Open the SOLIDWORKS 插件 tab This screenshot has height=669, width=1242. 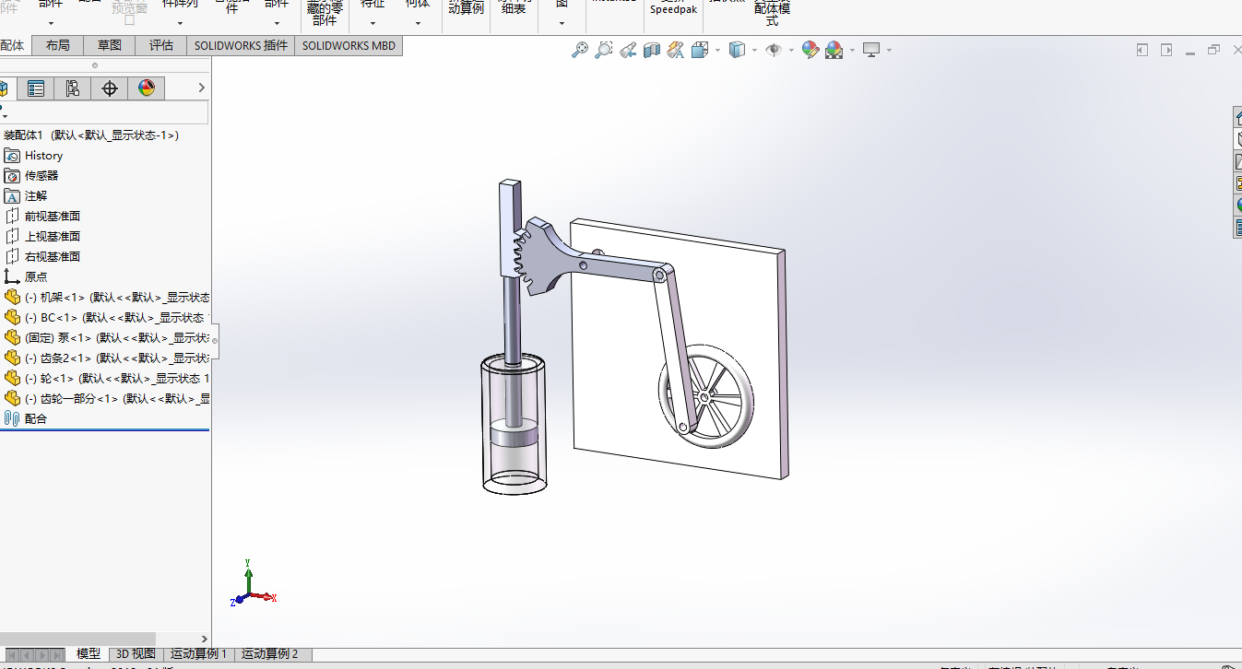point(241,45)
